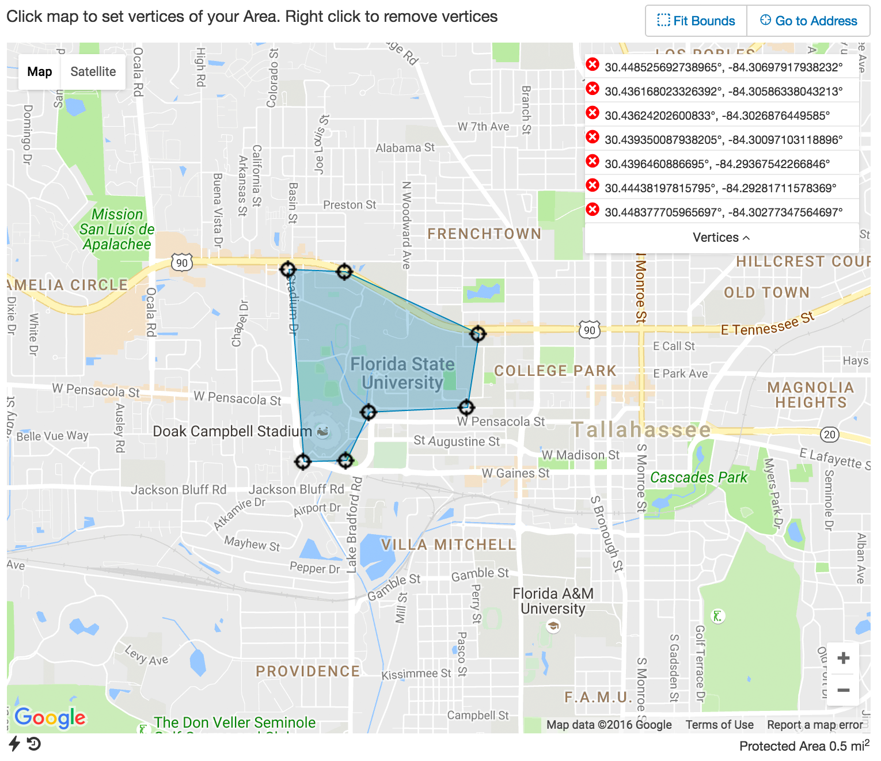Image resolution: width=881 pixels, height=761 pixels.
Task: Open Go to Address
Action: click(808, 21)
